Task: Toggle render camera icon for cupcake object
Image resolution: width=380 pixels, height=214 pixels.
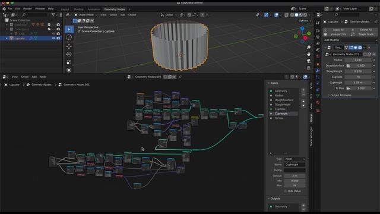Action: [58, 38]
